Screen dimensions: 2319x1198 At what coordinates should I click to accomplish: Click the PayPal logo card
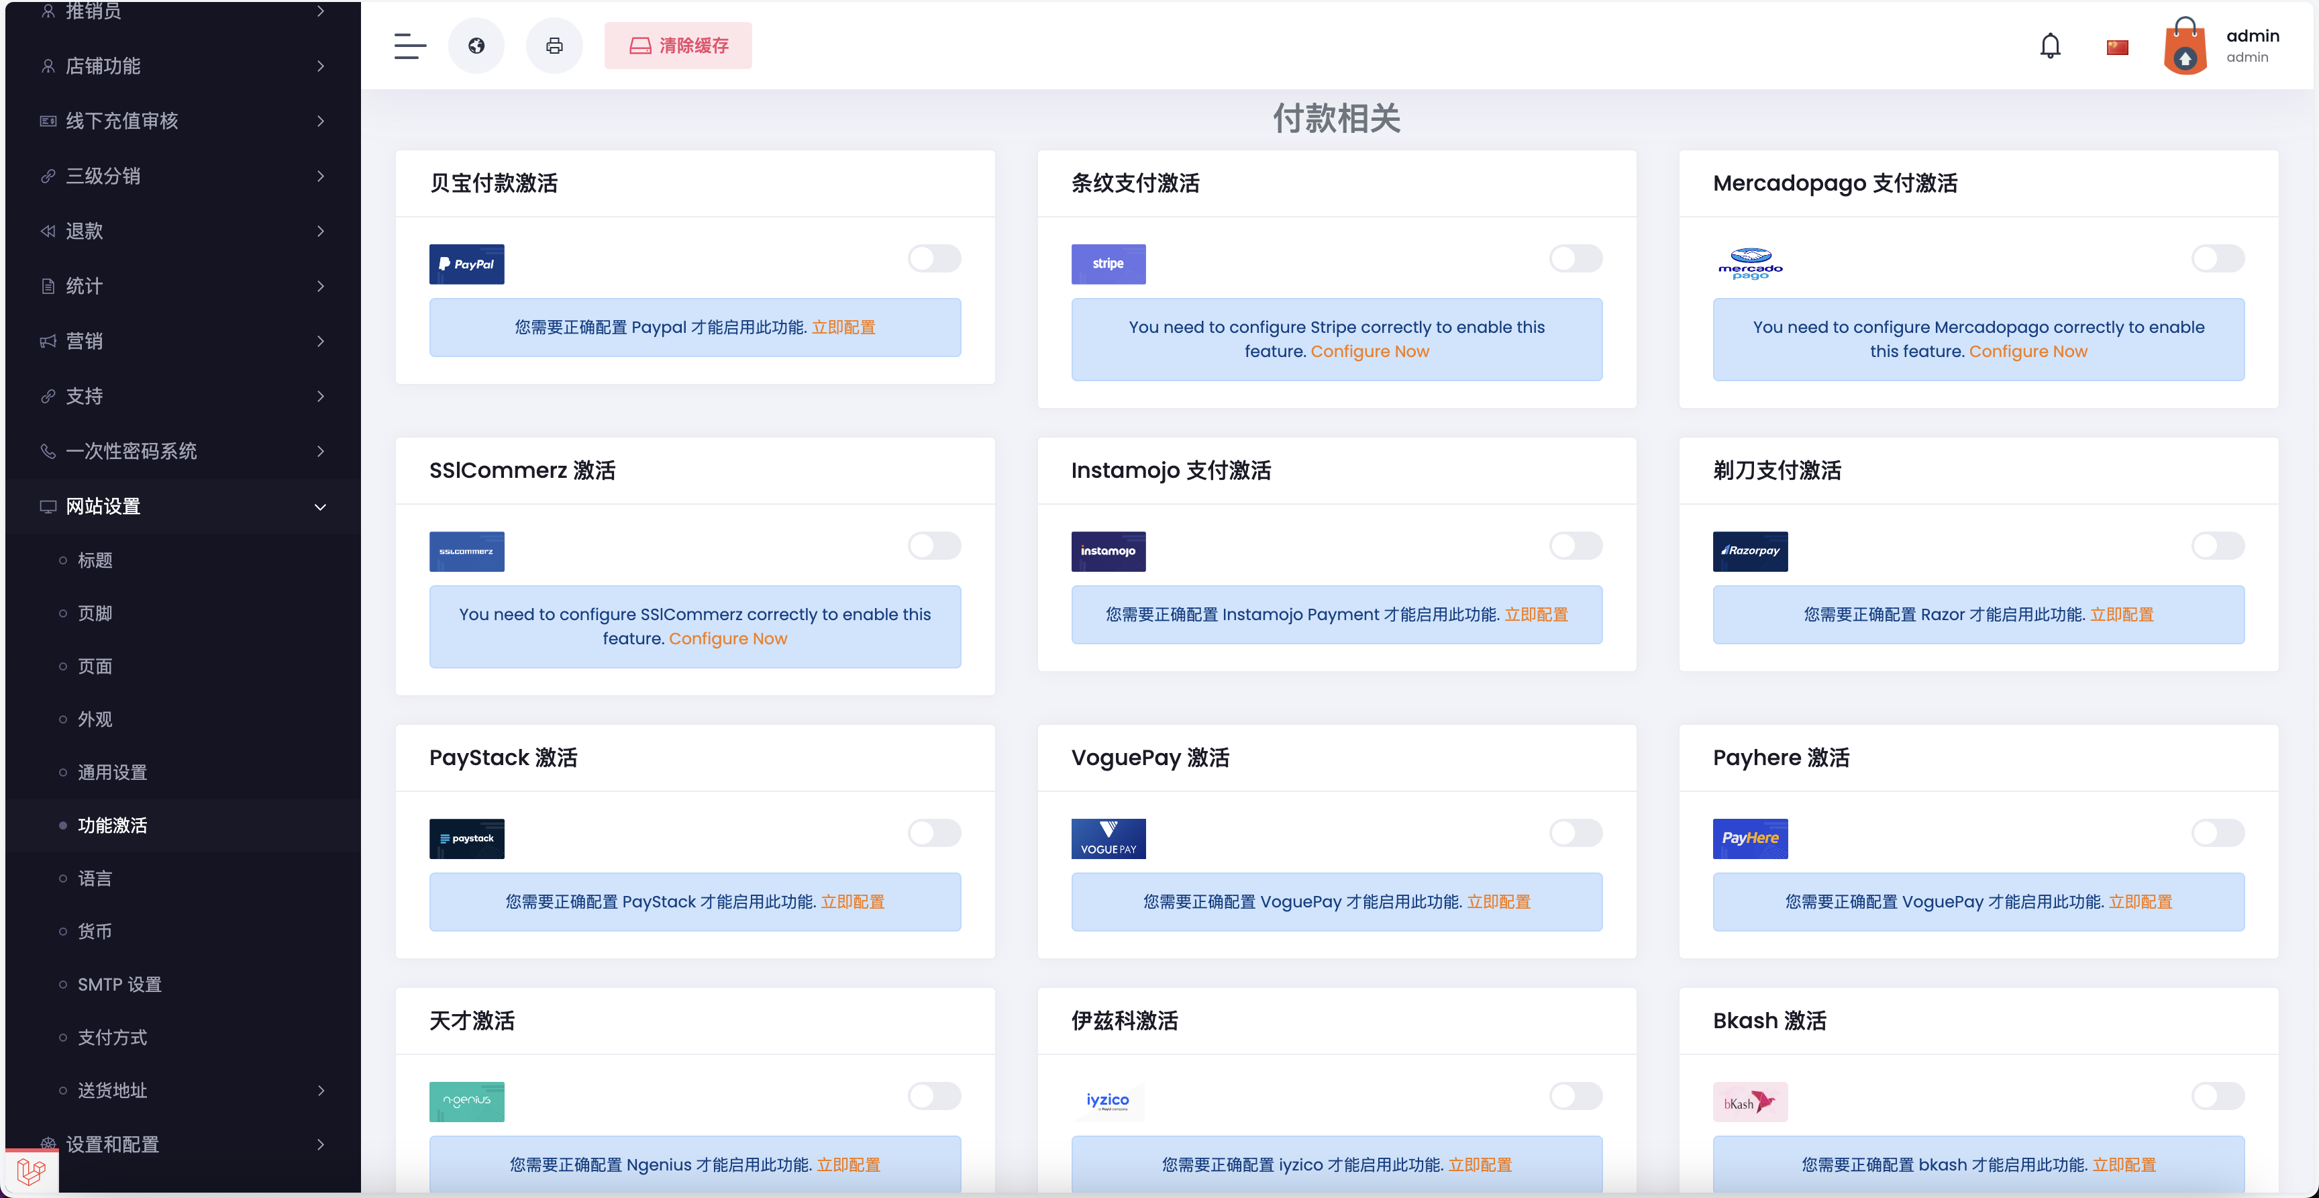coord(466,264)
